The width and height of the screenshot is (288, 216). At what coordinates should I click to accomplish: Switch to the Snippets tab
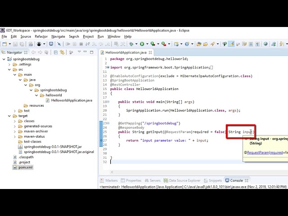[x=213, y=180]
